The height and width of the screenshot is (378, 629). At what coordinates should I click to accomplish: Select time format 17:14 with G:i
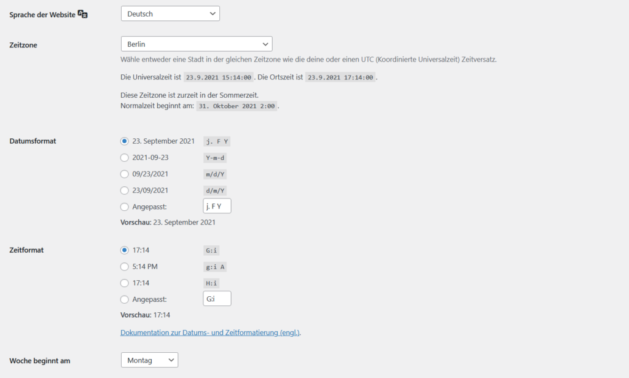click(124, 250)
